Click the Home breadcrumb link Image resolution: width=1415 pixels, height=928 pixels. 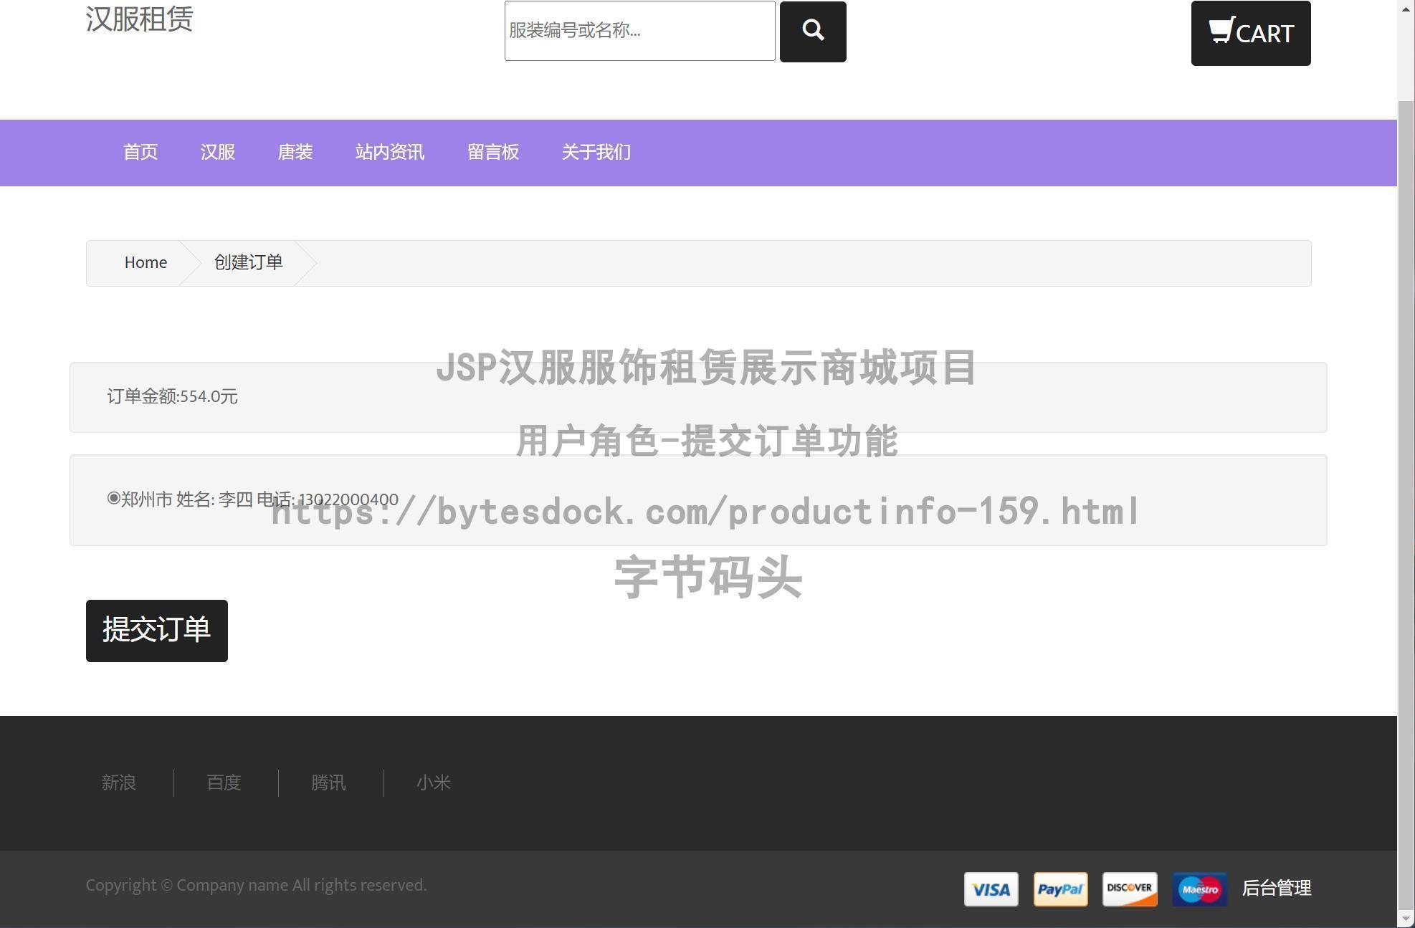pos(146,262)
